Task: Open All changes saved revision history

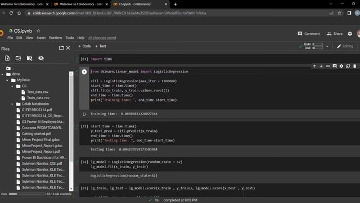Action: 102,38
